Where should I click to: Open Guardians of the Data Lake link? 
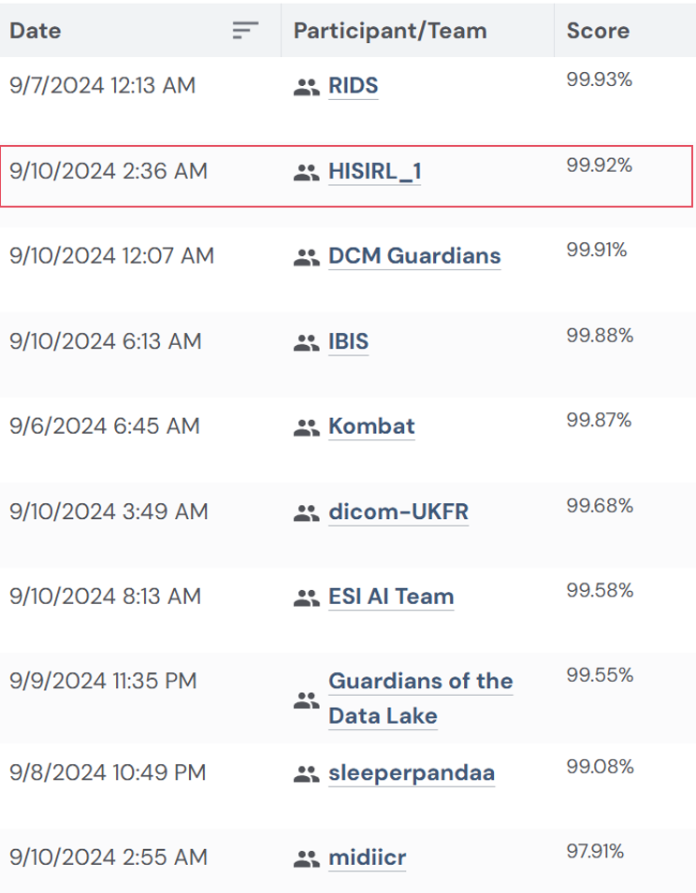[420, 699]
